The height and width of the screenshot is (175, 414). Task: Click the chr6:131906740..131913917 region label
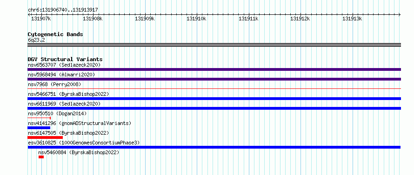63,10
